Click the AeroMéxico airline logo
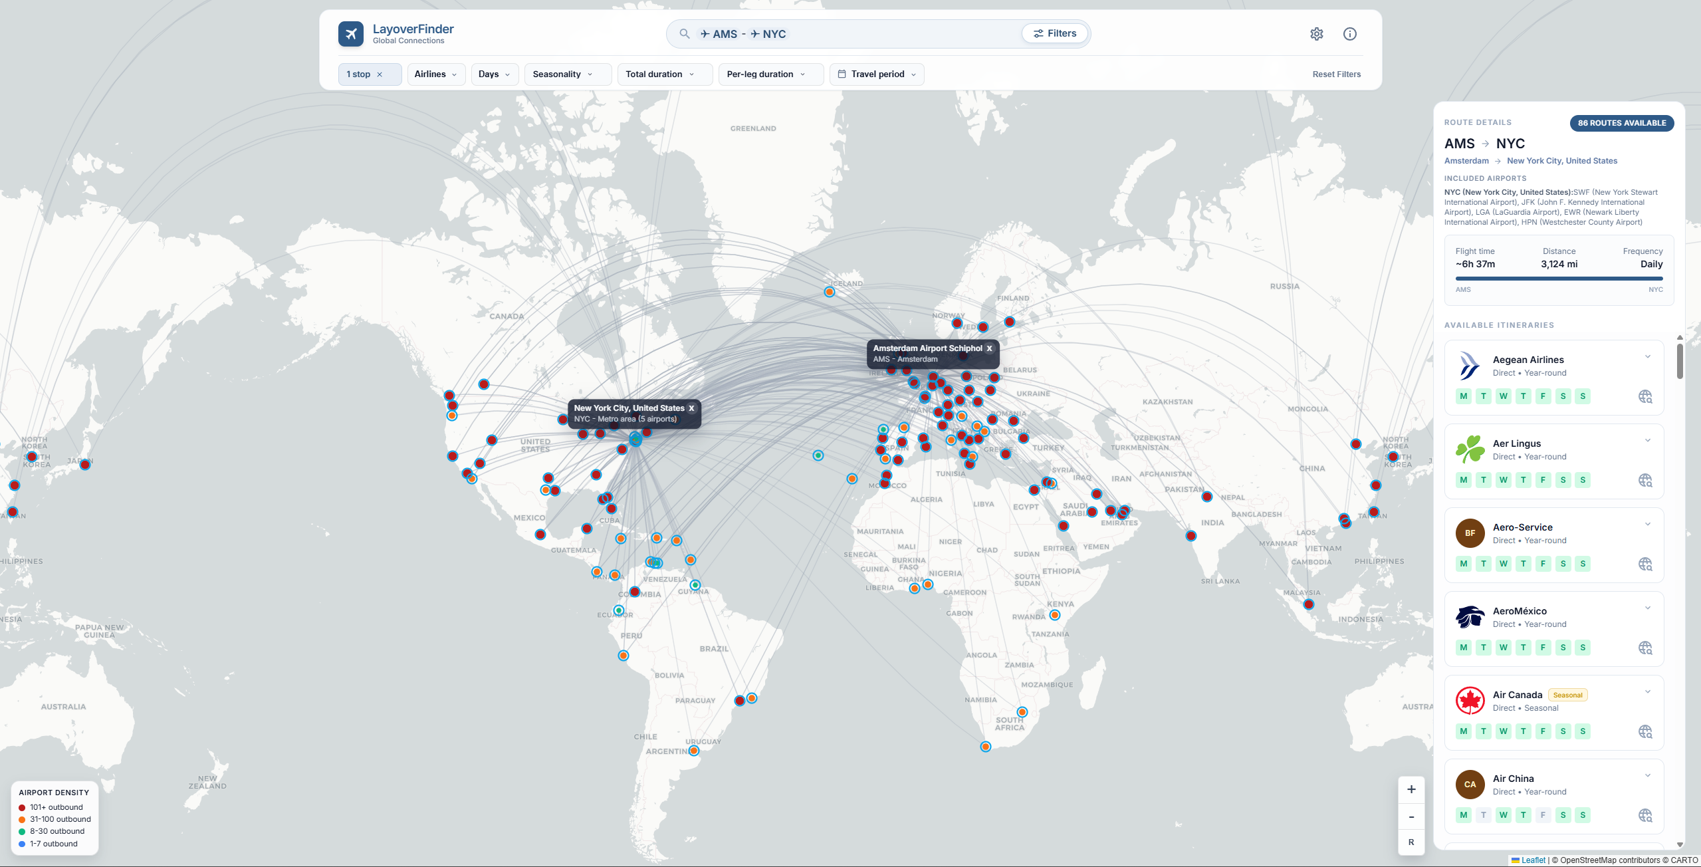Image resolution: width=1701 pixels, height=867 pixels. click(x=1470, y=616)
